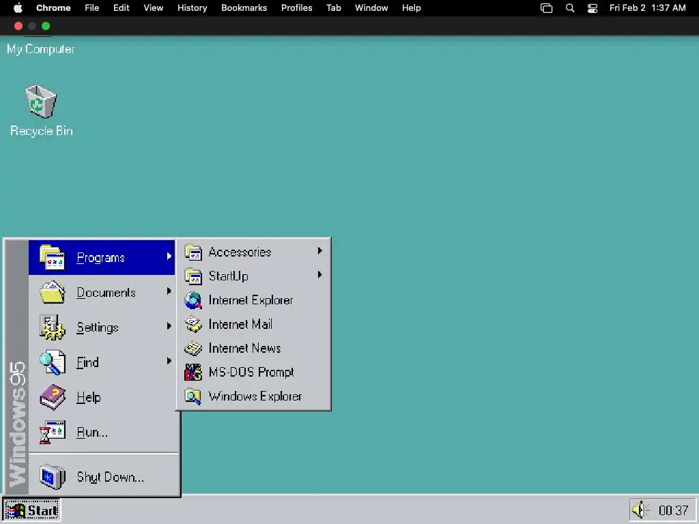Click the Find magnifier icon
699x524 pixels.
pyautogui.click(x=52, y=362)
